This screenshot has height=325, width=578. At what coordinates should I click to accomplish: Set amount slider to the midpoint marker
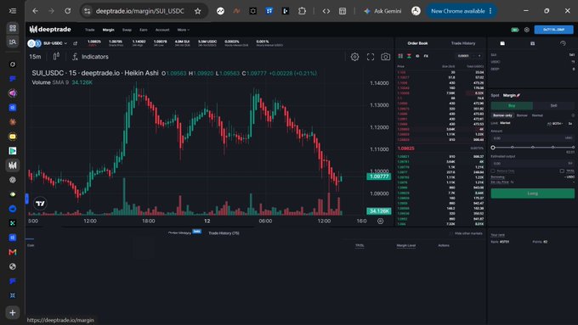point(533,147)
